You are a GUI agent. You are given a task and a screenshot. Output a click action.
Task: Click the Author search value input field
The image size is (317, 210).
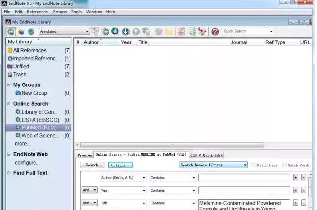[x=244, y=178]
